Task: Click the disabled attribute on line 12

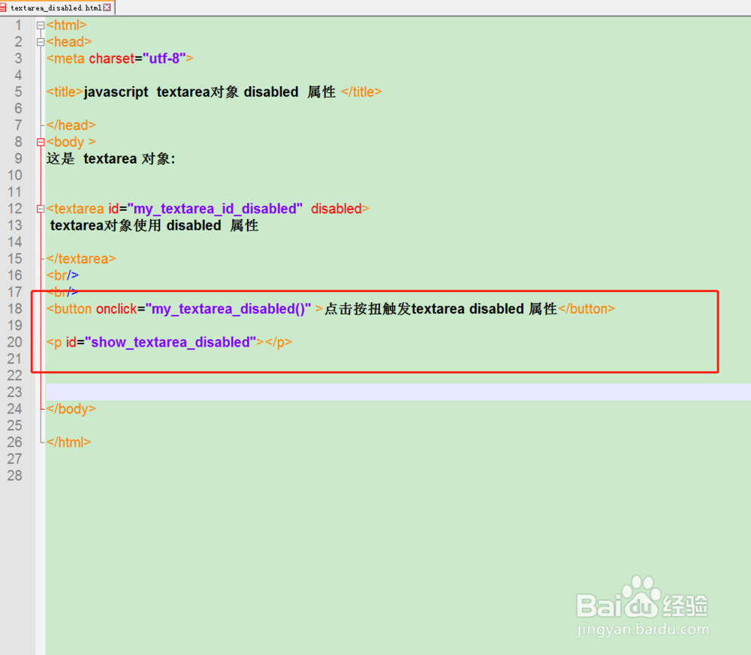Action: pyautogui.click(x=336, y=209)
